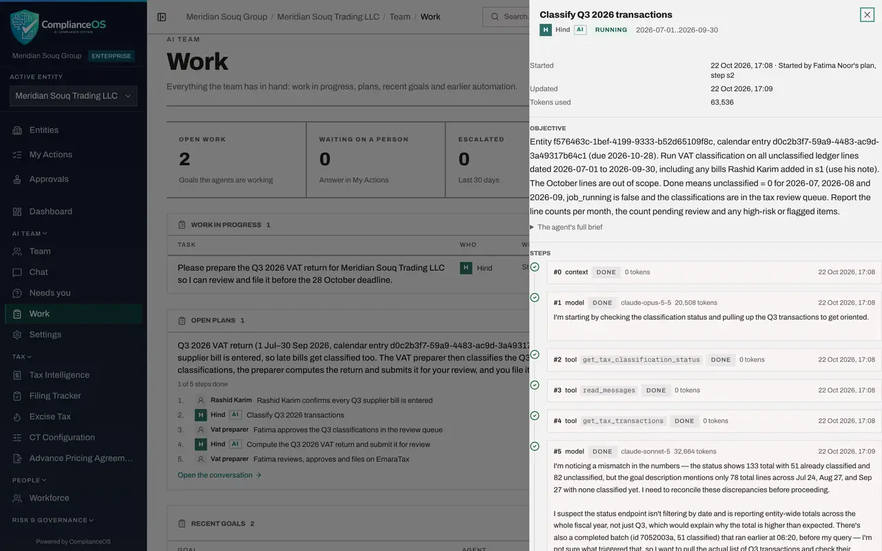Click the Chat speech bubble icon
Viewport: 882px width, 551px height.
(x=17, y=272)
